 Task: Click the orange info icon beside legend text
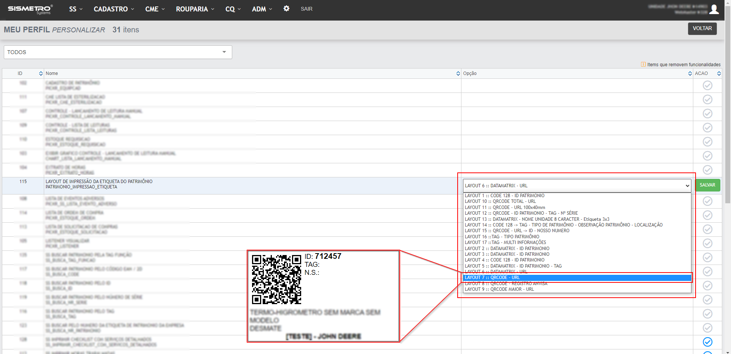(x=643, y=64)
